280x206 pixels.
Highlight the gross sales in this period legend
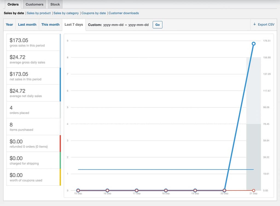[33, 42]
